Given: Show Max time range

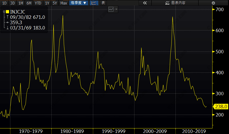Looking at the screenshot, I should click(x=64, y=3).
